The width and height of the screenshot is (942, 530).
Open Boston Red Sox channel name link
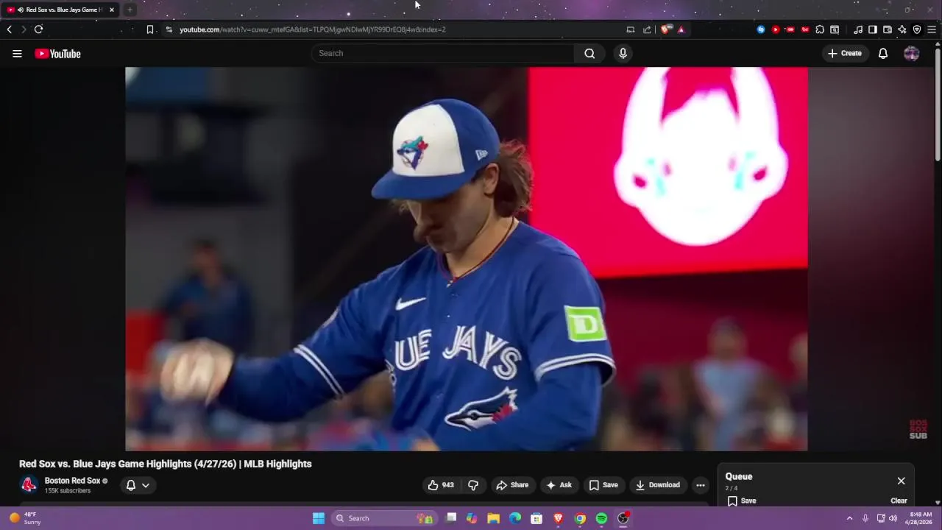point(72,481)
